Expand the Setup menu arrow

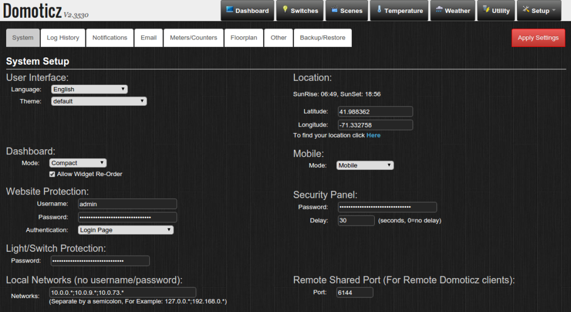point(554,10)
